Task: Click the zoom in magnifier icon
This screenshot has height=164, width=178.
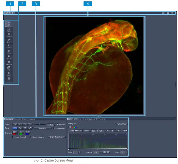Action: click(x=30, y=124)
